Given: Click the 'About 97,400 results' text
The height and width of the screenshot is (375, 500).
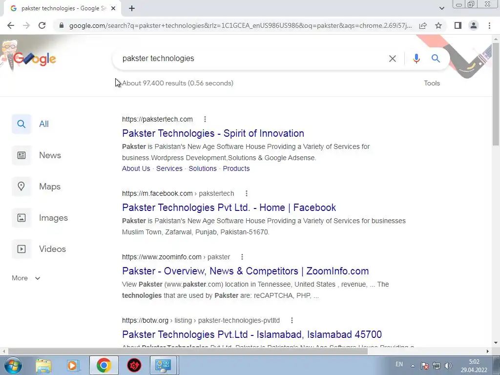Looking at the screenshot, I should coord(178,83).
